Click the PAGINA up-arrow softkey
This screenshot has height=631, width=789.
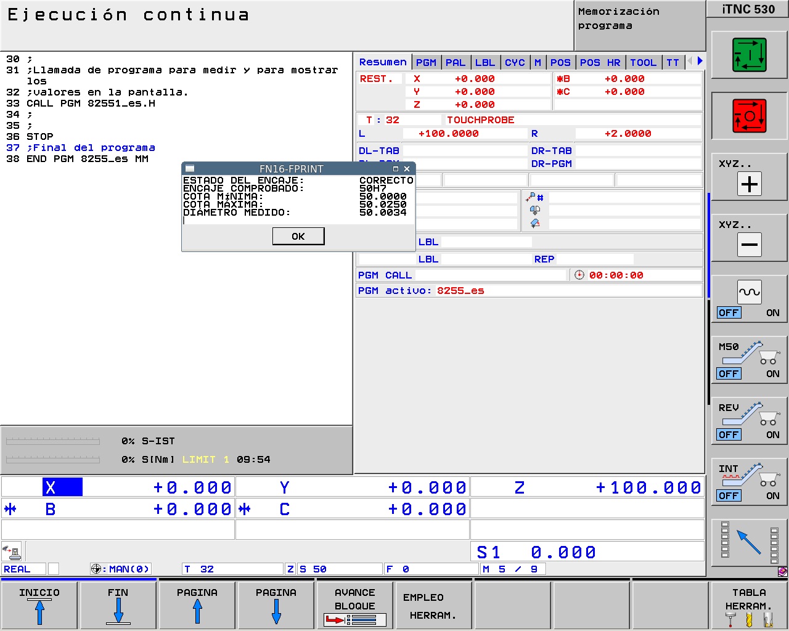pos(197,605)
